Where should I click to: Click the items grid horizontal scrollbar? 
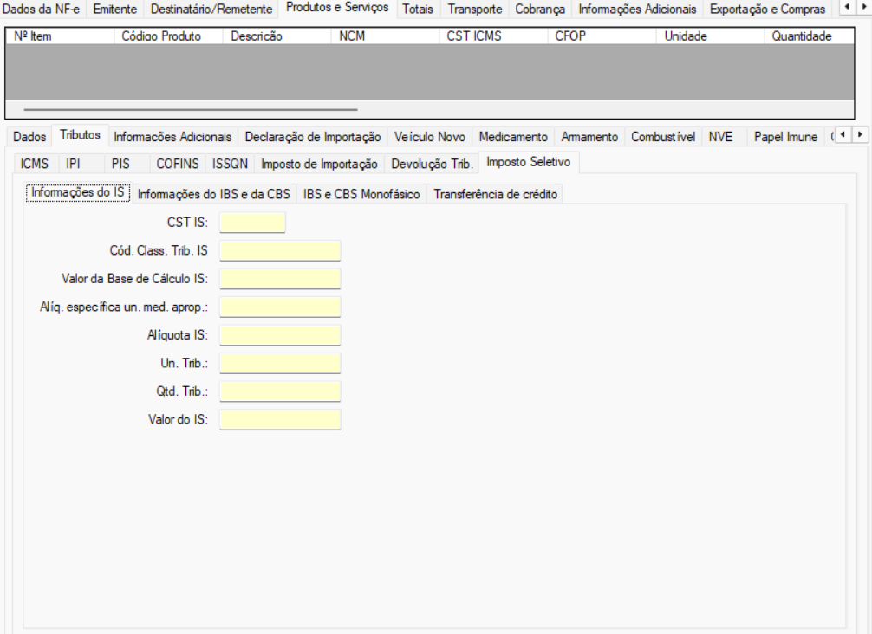tap(191, 109)
